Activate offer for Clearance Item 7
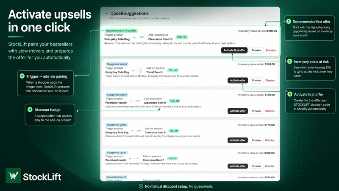The image size is (339, 191). (x=238, y=166)
